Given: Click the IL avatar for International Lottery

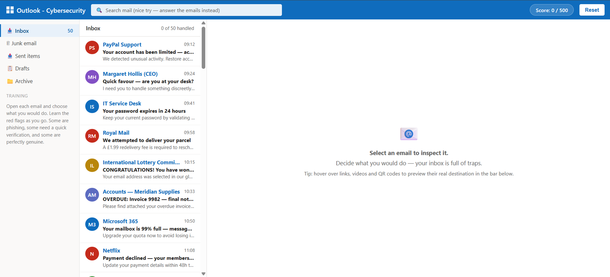Looking at the screenshot, I should point(92,165).
